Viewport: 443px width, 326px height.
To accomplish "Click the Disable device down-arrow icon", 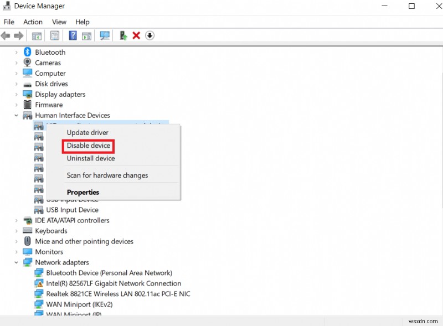I will point(150,35).
